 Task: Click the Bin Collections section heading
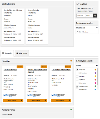pos(8,4)
